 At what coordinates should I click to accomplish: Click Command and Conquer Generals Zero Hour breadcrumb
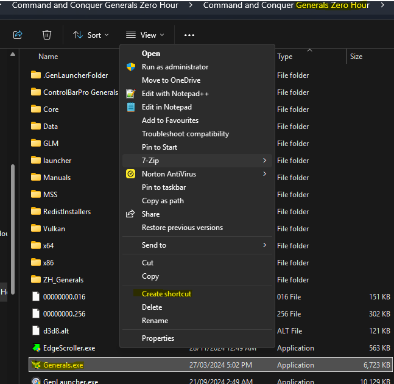(x=95, y=5)
